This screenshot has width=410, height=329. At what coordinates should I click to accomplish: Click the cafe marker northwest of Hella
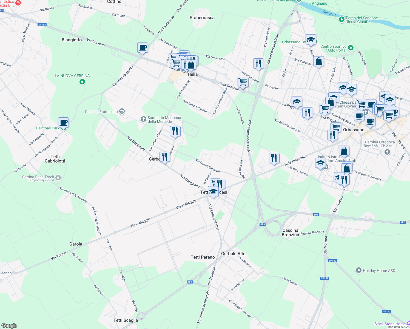tap(143, 48)
